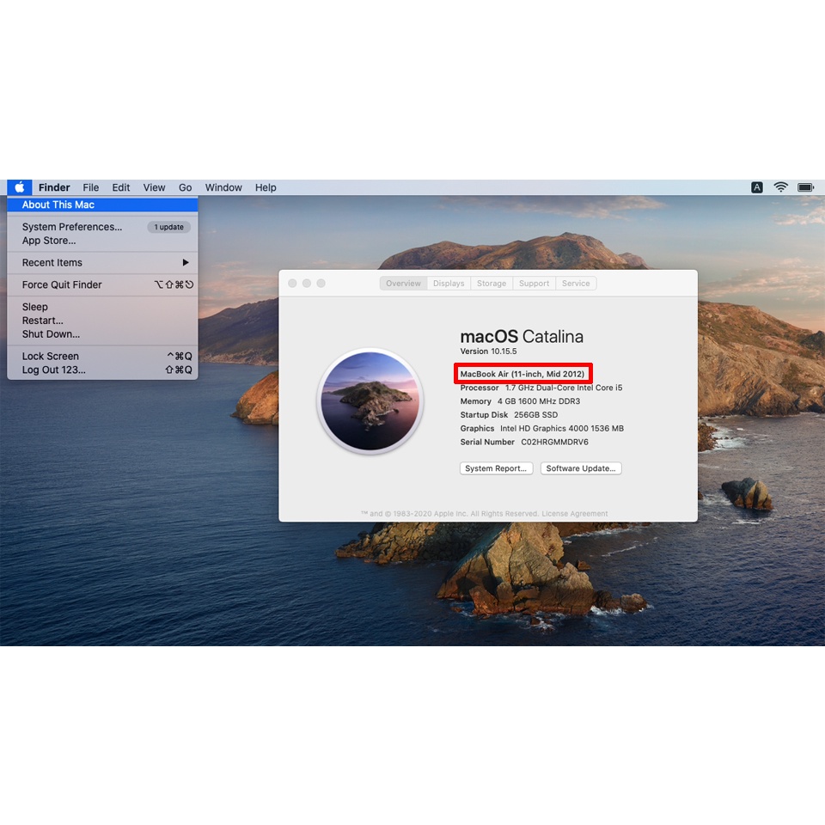Switch to the Displays tab
825x825 pixels.
pos(449,284)
